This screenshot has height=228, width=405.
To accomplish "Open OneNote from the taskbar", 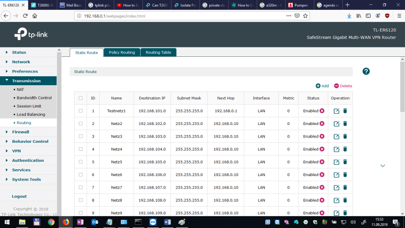I will pos(80,222).
